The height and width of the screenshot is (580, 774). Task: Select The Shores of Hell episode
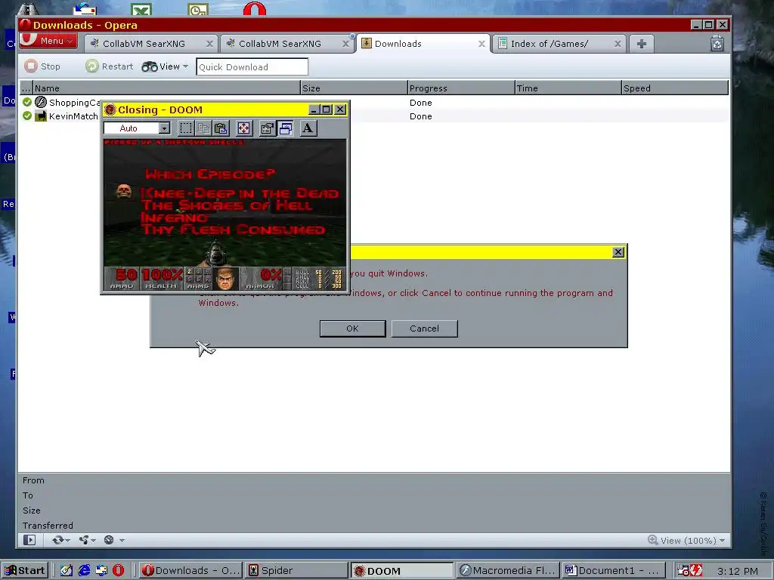tap(227, 205)
